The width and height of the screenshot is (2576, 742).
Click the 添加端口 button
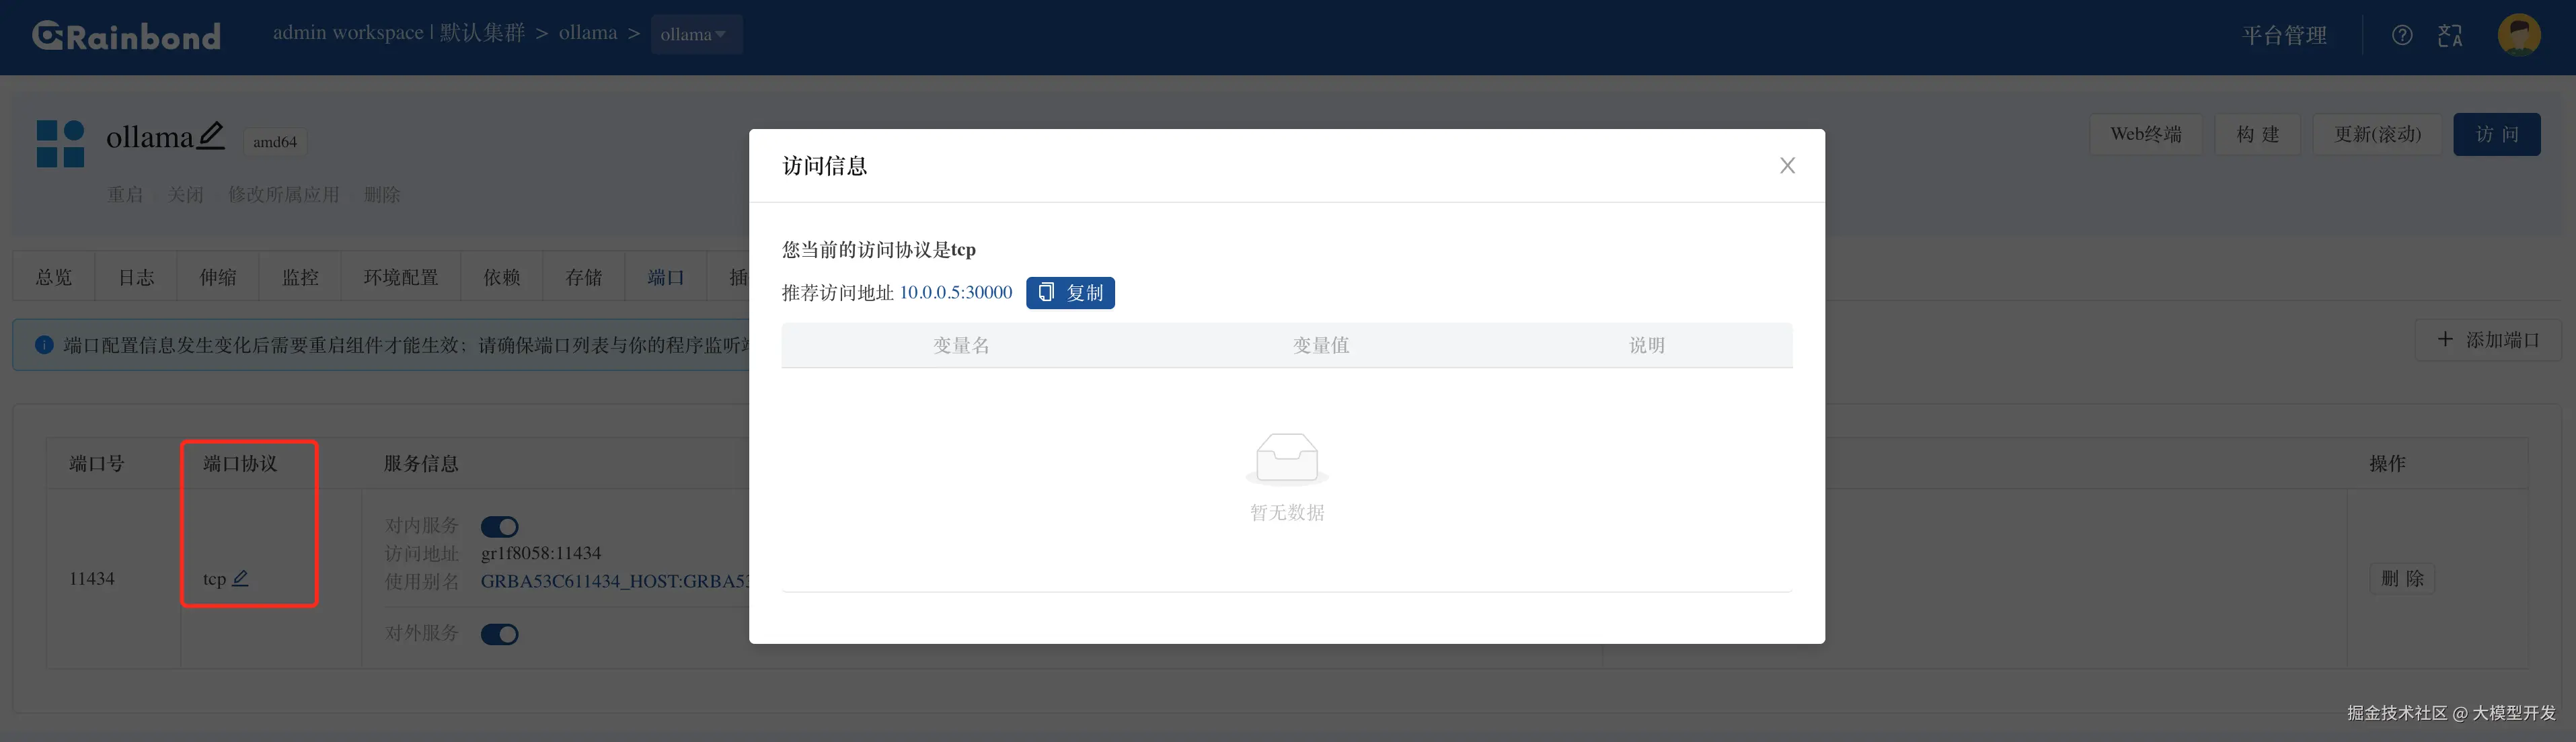coord(2488,339)
